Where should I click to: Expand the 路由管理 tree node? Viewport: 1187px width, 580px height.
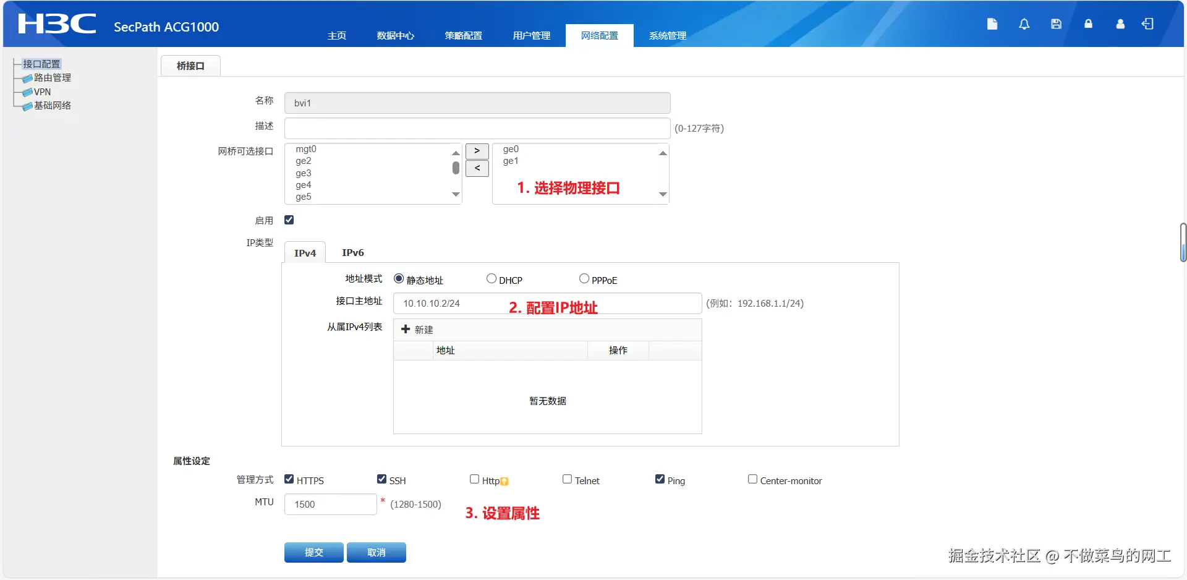pyautogui.click(x=53, y=78)
